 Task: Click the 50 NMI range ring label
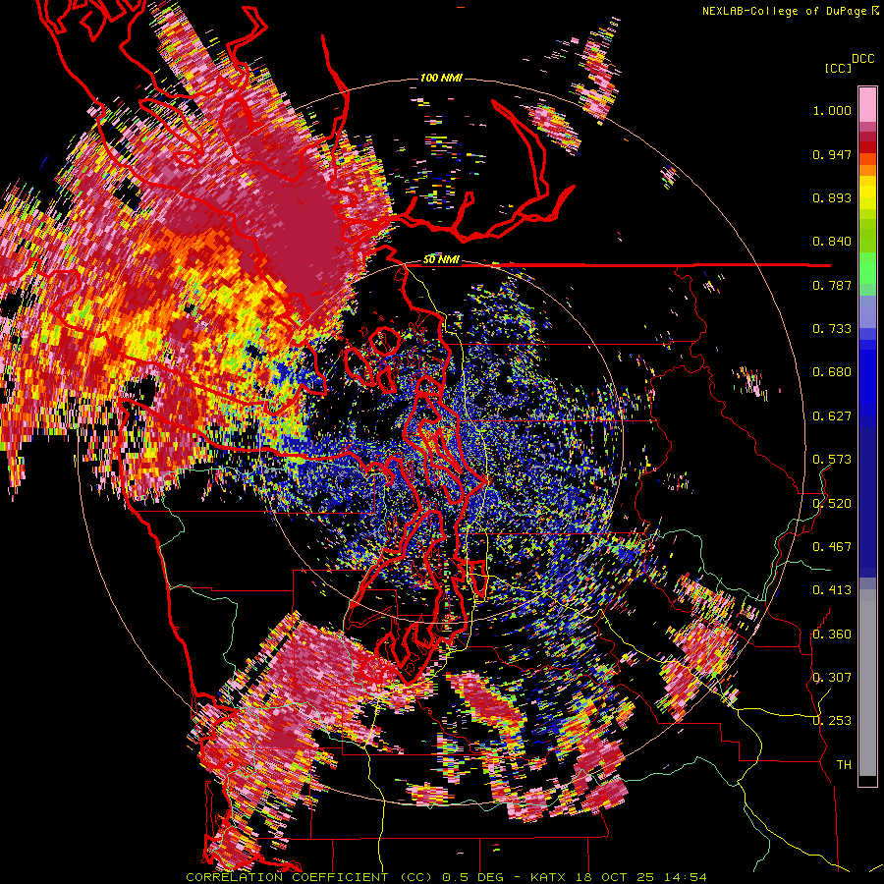click(x=441, y=260)
